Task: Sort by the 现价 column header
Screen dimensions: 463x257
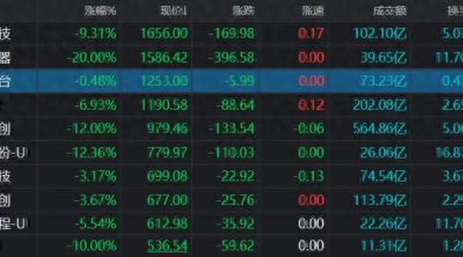Action: [174, 11]
